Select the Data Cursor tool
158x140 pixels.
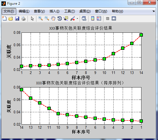(66, 19)
